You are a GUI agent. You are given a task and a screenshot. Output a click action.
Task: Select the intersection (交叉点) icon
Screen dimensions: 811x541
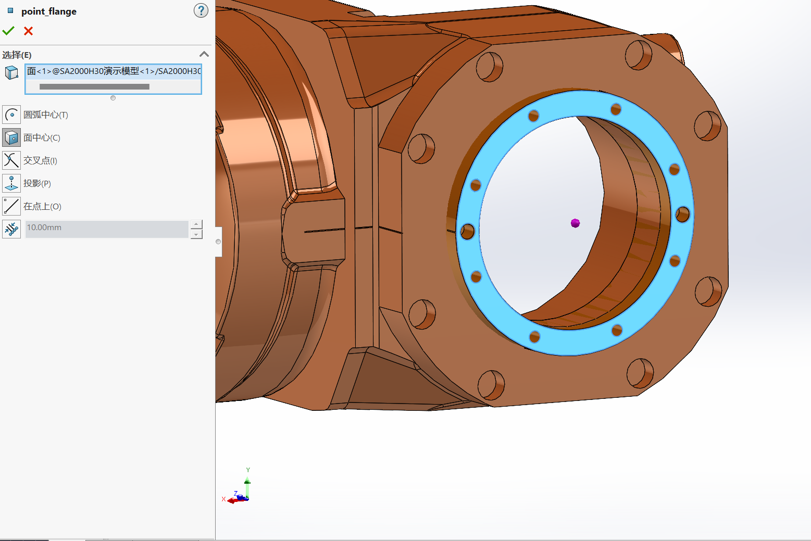point(11,160)
